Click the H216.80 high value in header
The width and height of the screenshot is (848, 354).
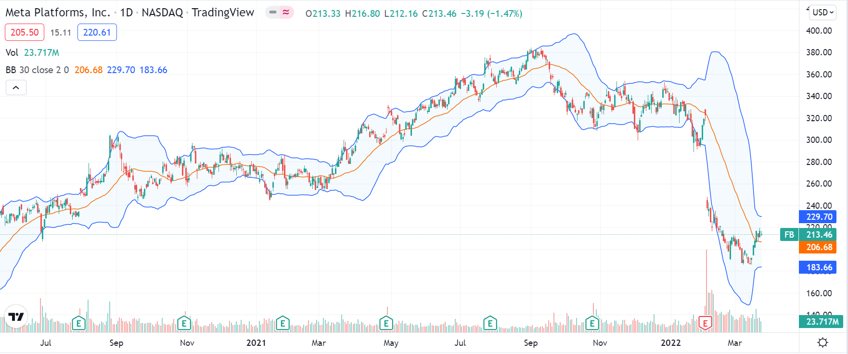[362, 13]
